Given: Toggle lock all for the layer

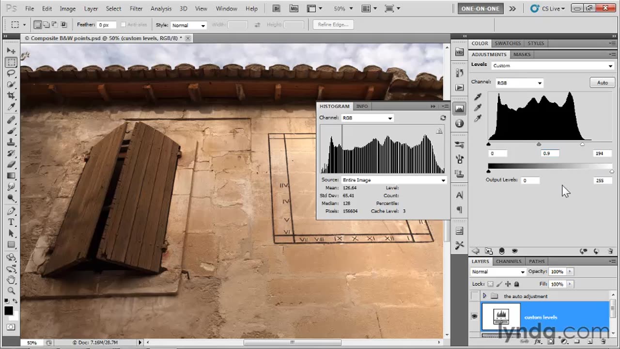Looking at the screenshot, I should 516,284.
